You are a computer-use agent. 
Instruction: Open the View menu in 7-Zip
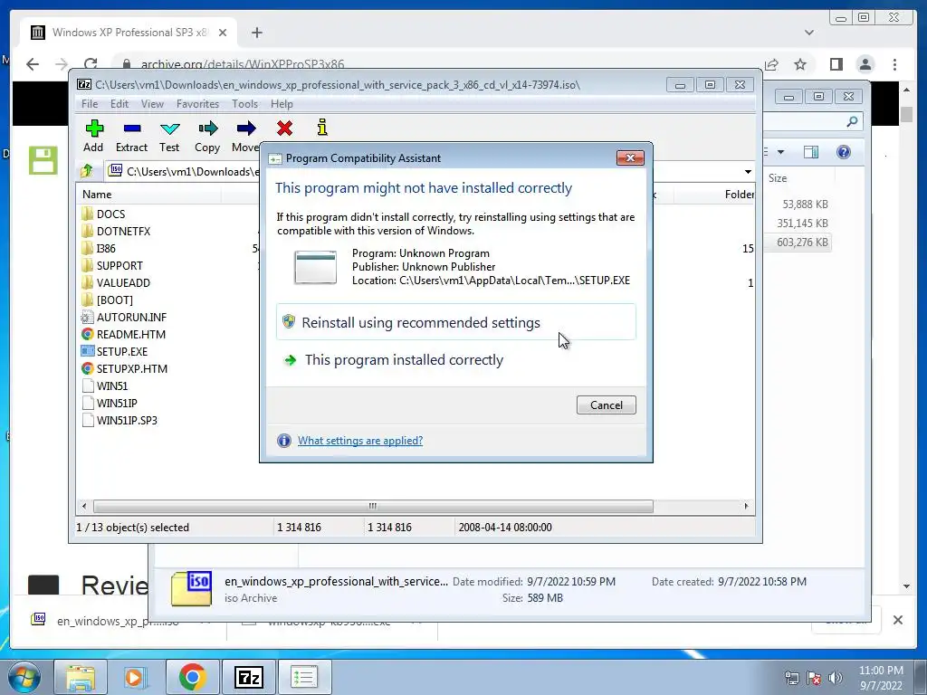pyautogui.click(x=152, y=104)
